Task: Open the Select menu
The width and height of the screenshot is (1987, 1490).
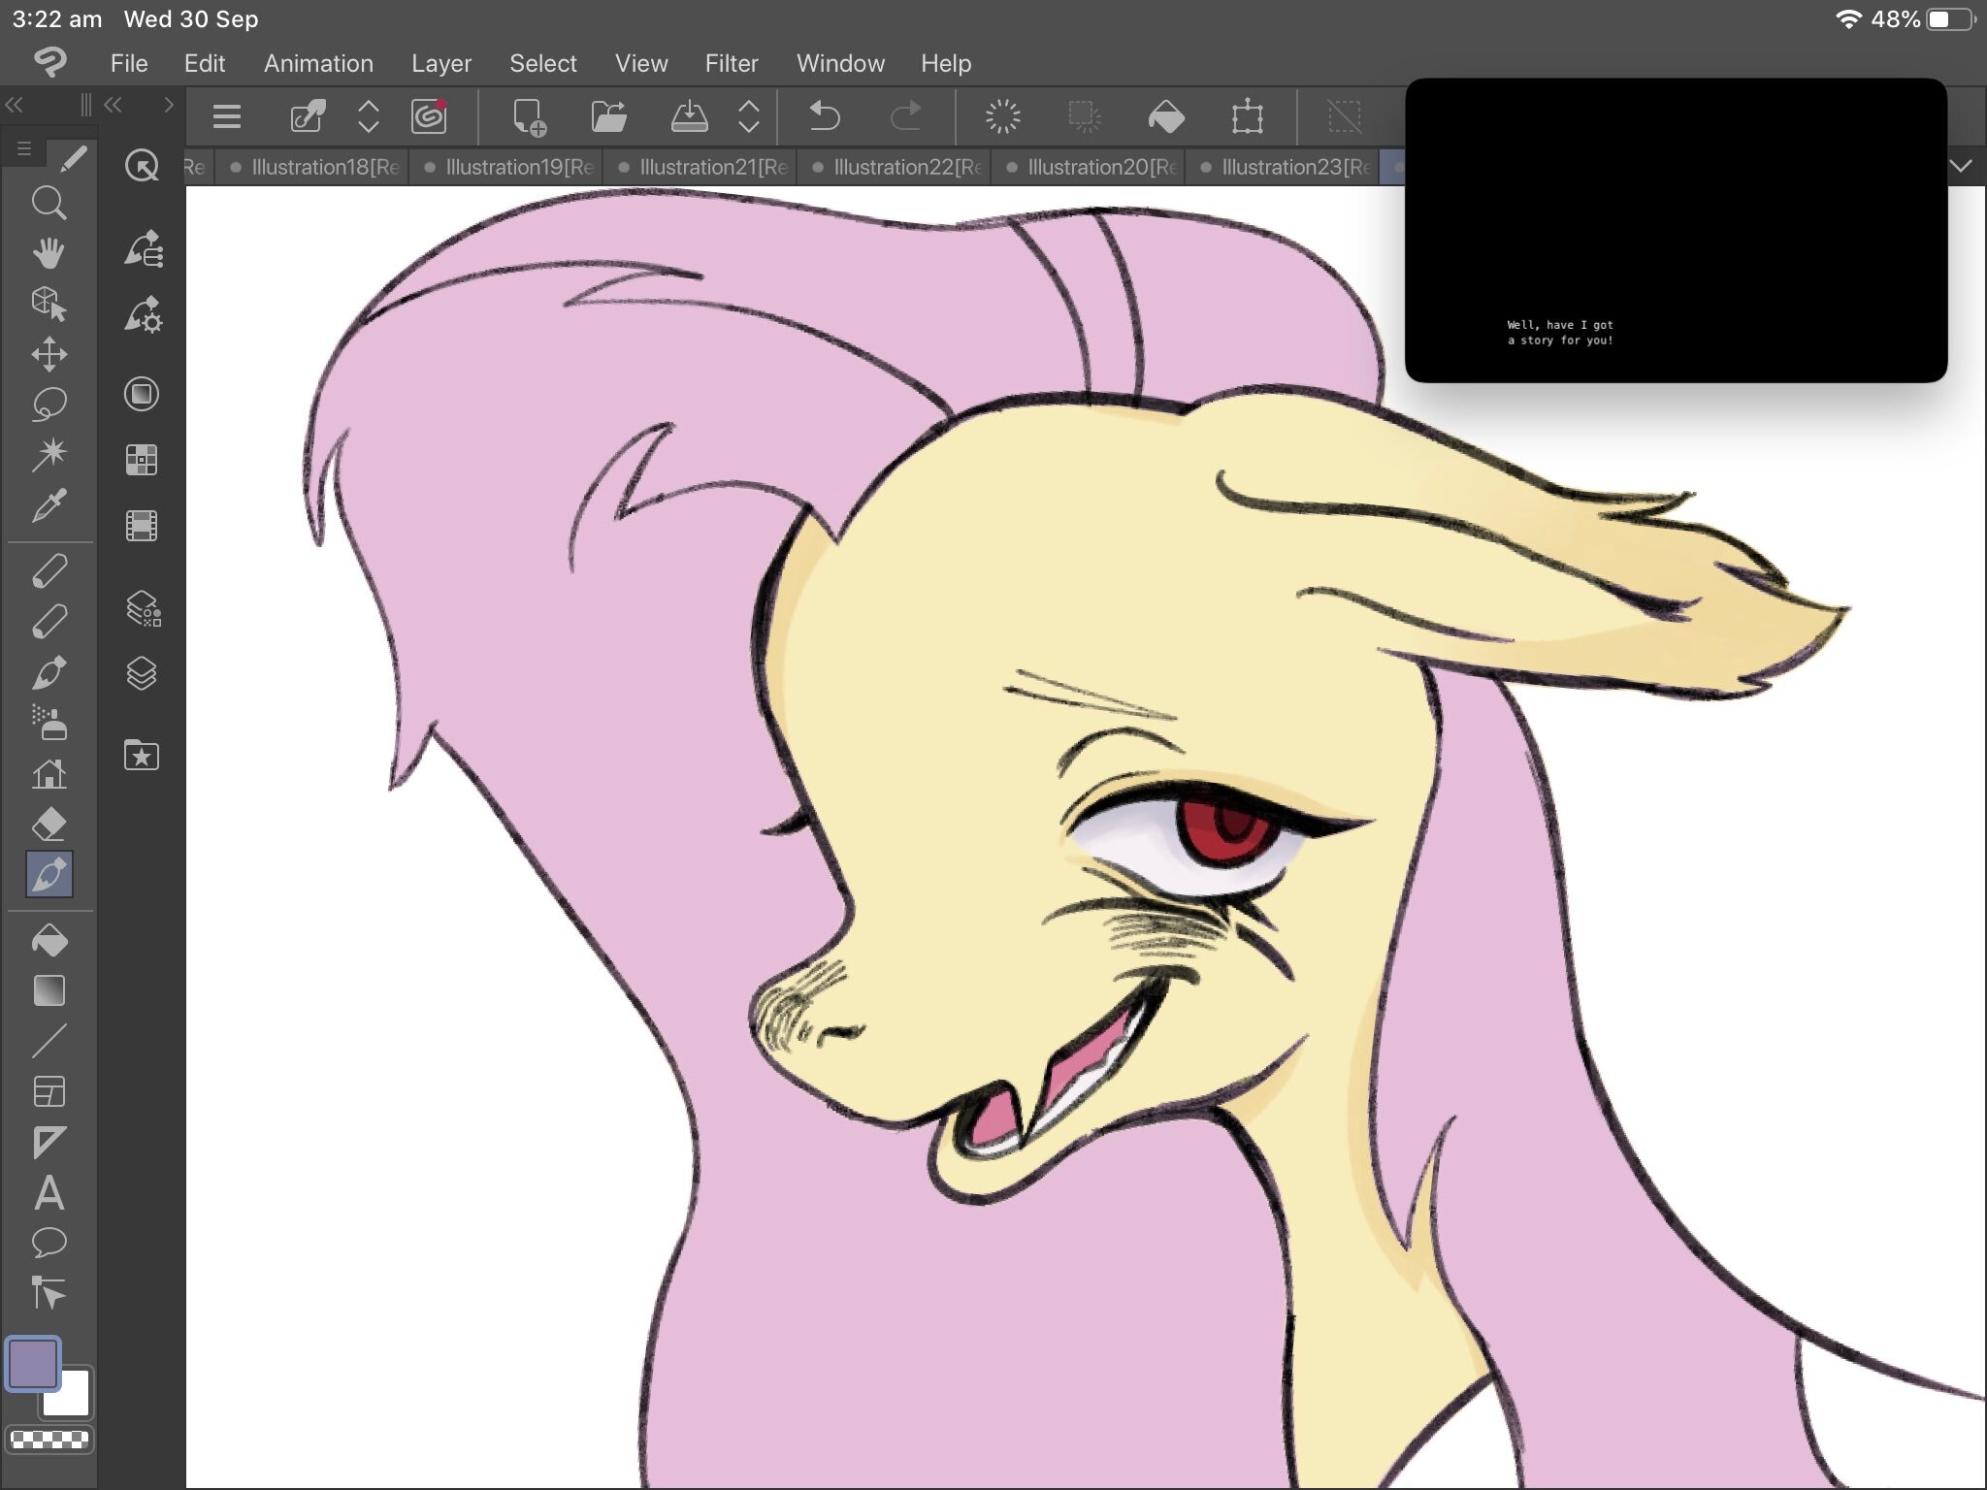Action: tap(543, 63)
